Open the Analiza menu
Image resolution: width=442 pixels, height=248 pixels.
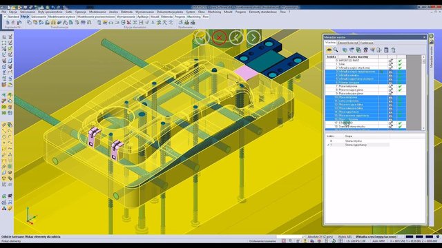pos(113,12)
